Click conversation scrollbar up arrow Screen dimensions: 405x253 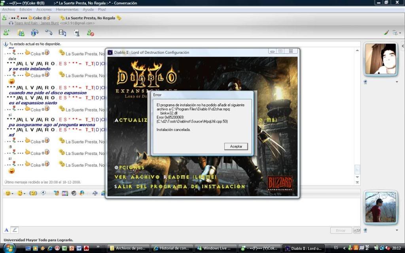pyautogui.click(x=357, y=50)
